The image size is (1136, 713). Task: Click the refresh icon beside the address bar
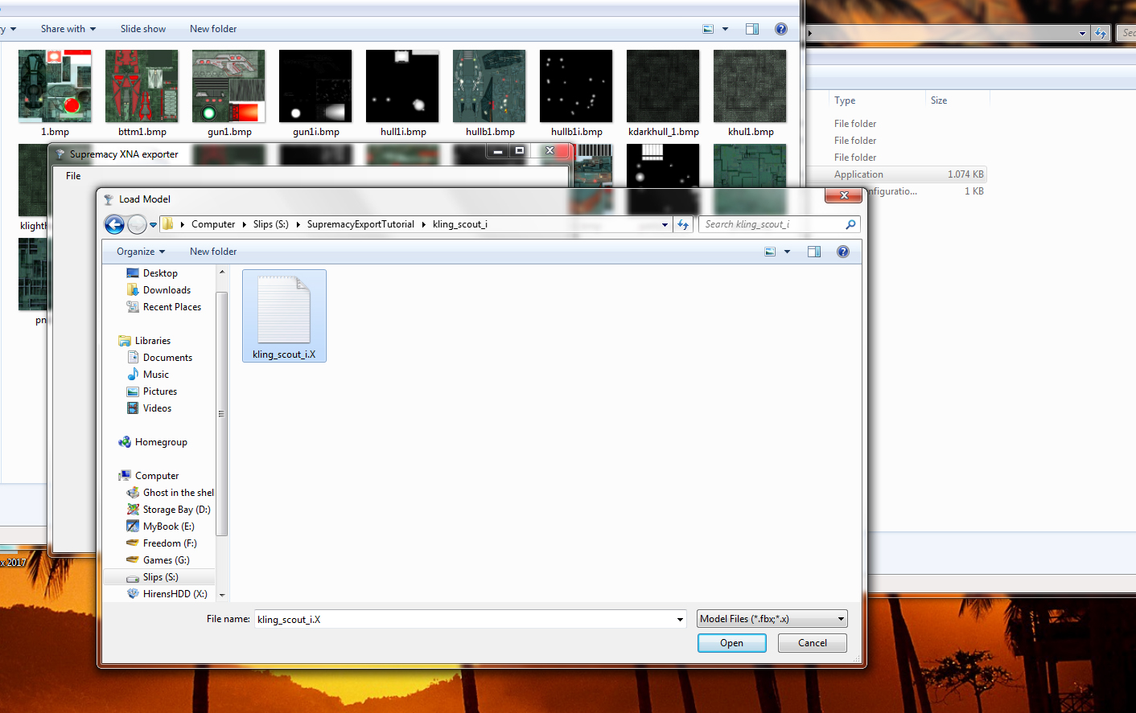click(683, 225)
